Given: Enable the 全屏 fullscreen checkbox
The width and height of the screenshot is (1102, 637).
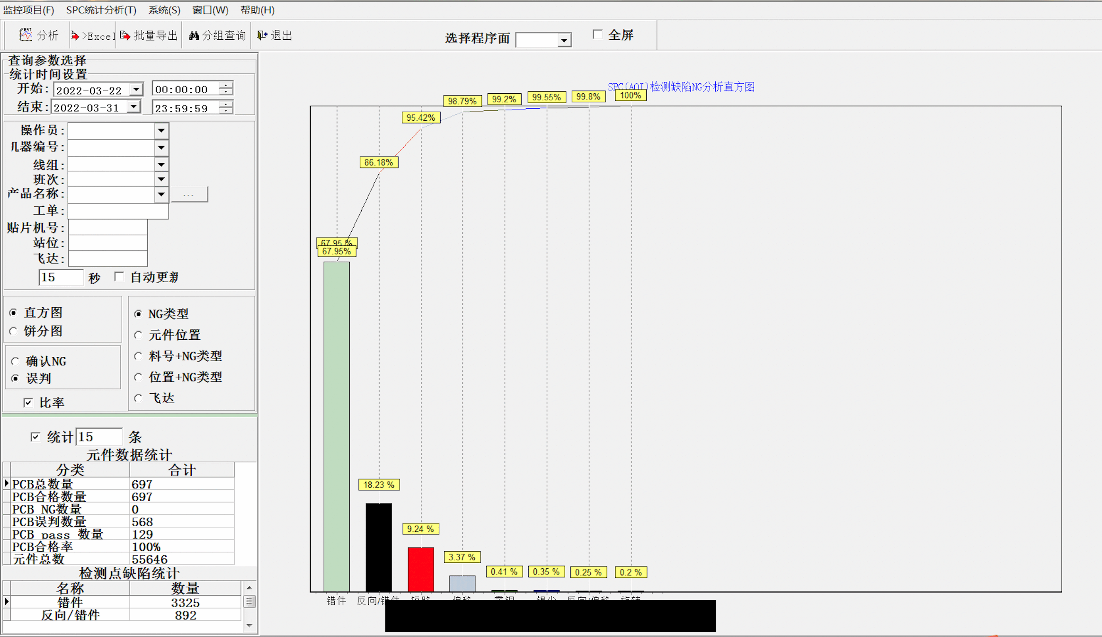Looking at the screenshot, I should click(x=597, y=35).
